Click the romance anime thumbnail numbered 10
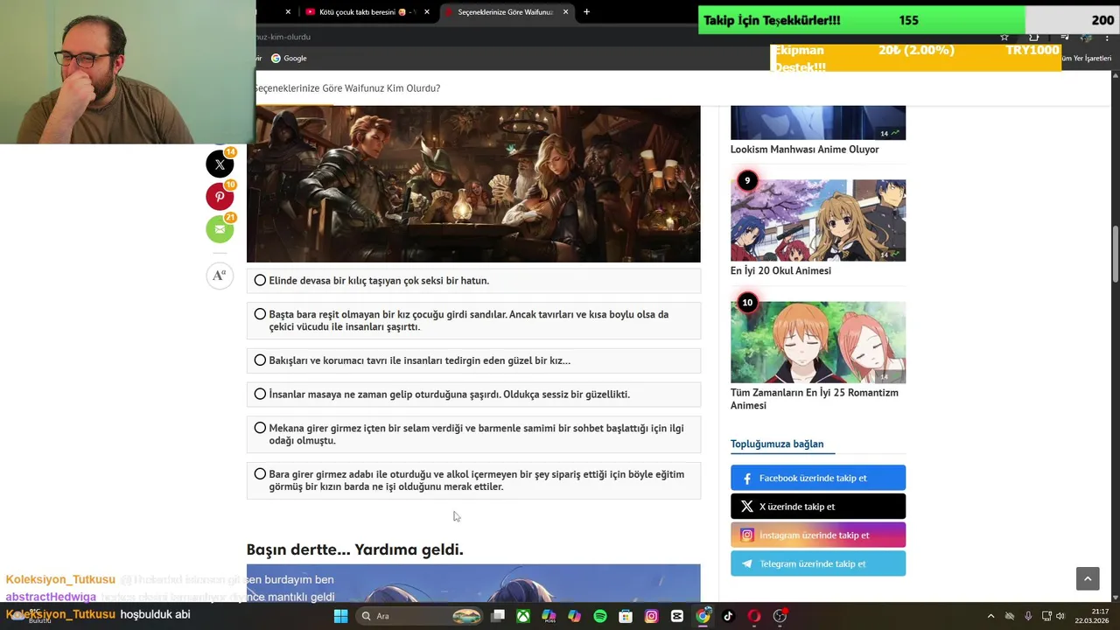 coord(818,342)
